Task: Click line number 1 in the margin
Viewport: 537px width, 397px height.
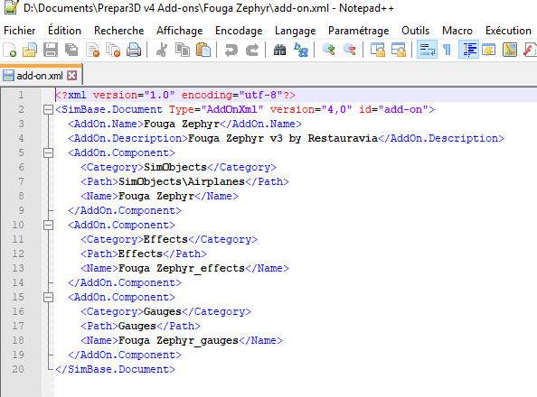Action: click(x=21, y=95)
